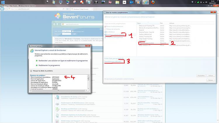Click details scrollbar up arrow
Screen dimensions: 219x123
88,75
